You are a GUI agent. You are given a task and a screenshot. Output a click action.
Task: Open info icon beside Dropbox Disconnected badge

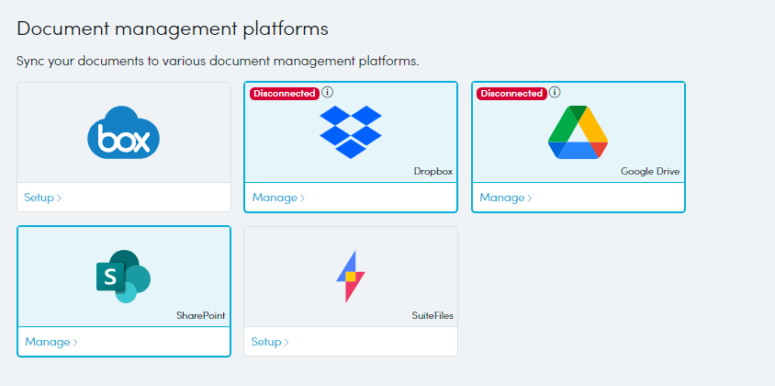(328, 92)
